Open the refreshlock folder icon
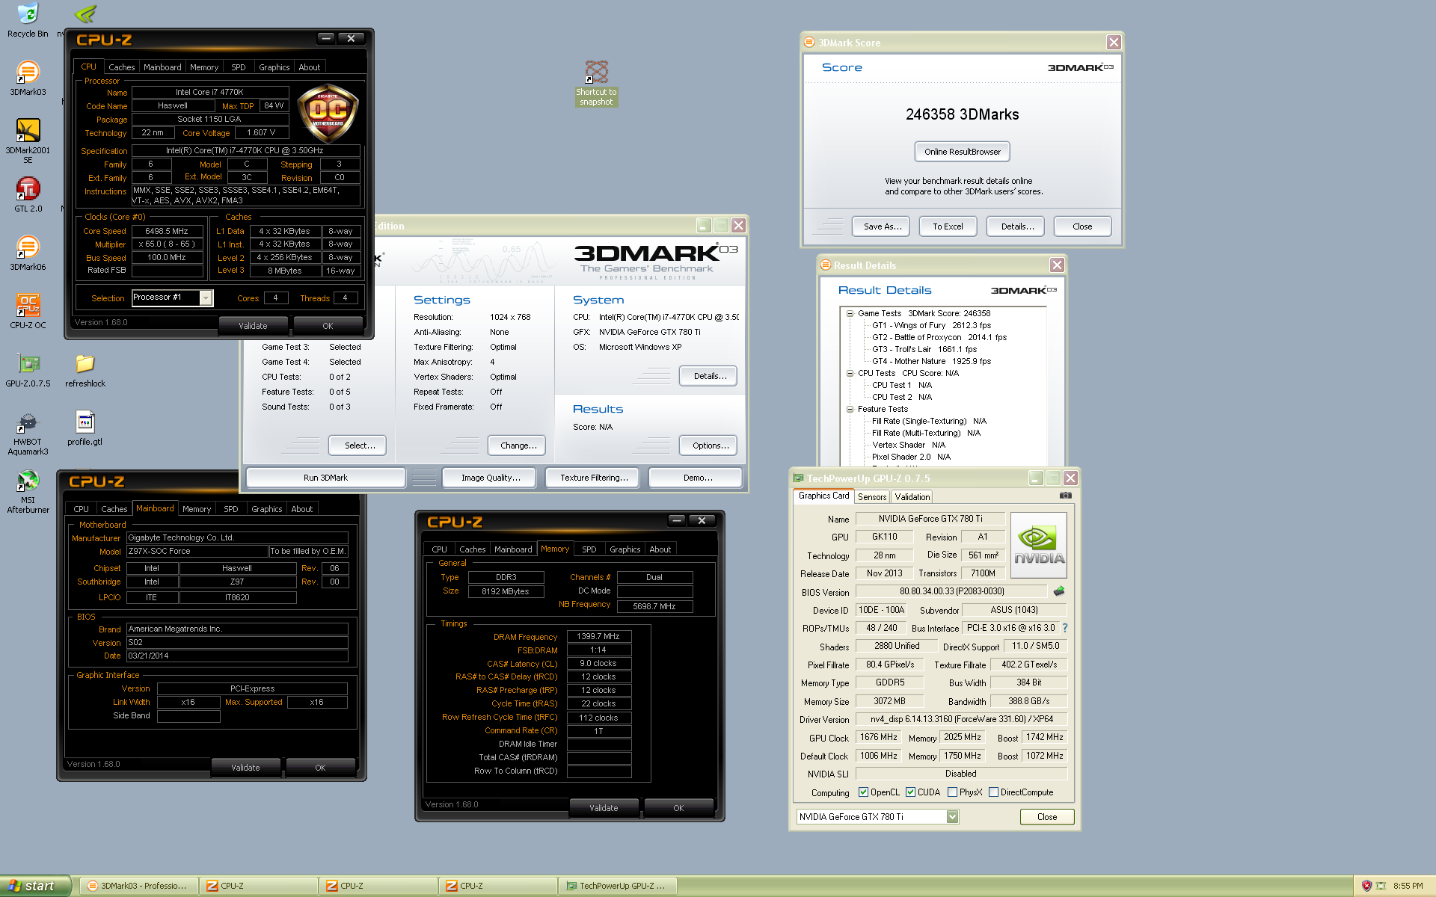Viewport: 1436px width, 897px height. click(x=85, y=370)
